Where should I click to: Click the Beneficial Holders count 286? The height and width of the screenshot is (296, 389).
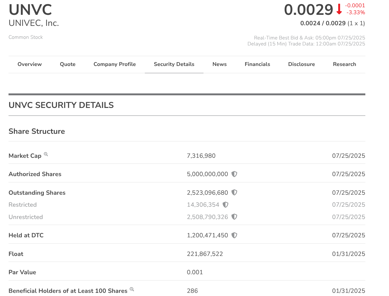point(192,291)
